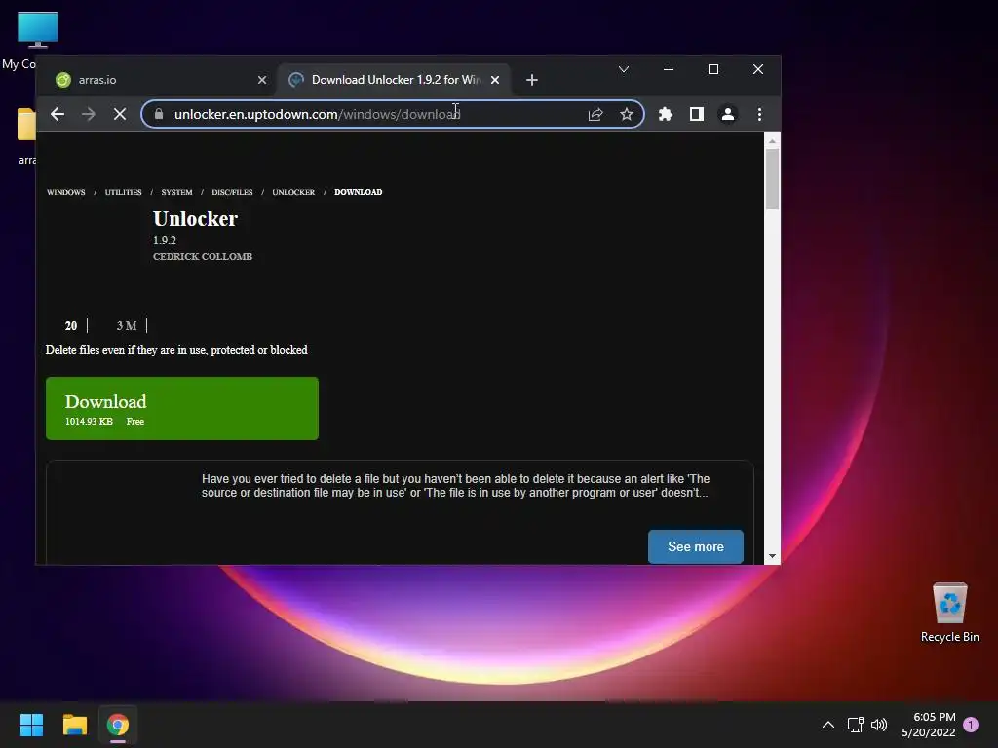Open the Windows Start menu
The height and width of the screenshot is (748, 998).
pos(31,725)
